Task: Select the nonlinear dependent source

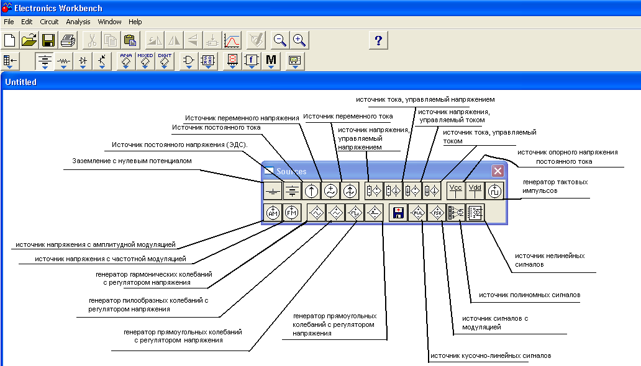Action: tap(475, 212)
